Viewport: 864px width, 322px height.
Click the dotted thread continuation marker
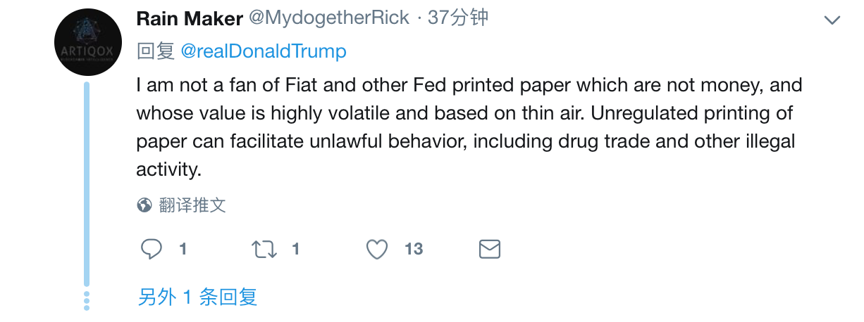tap(87, 300)
